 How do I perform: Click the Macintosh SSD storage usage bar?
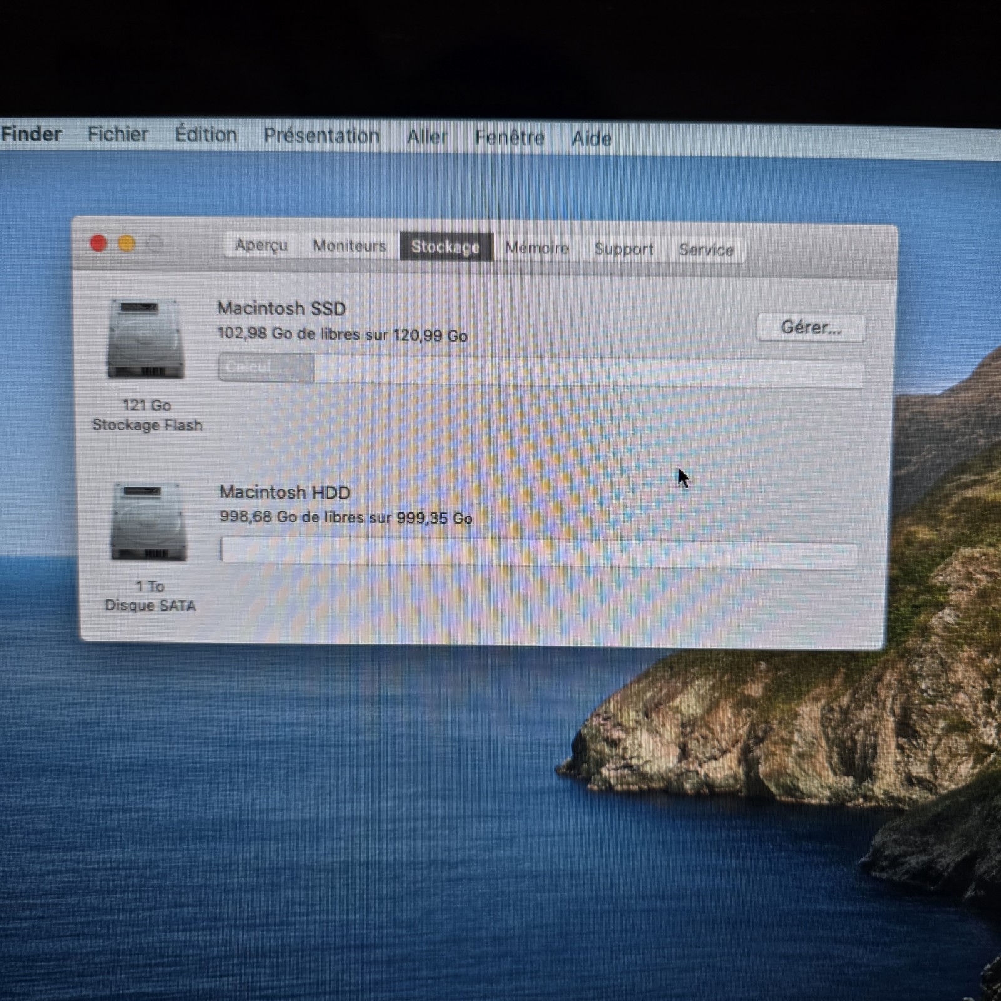[541, 370]
